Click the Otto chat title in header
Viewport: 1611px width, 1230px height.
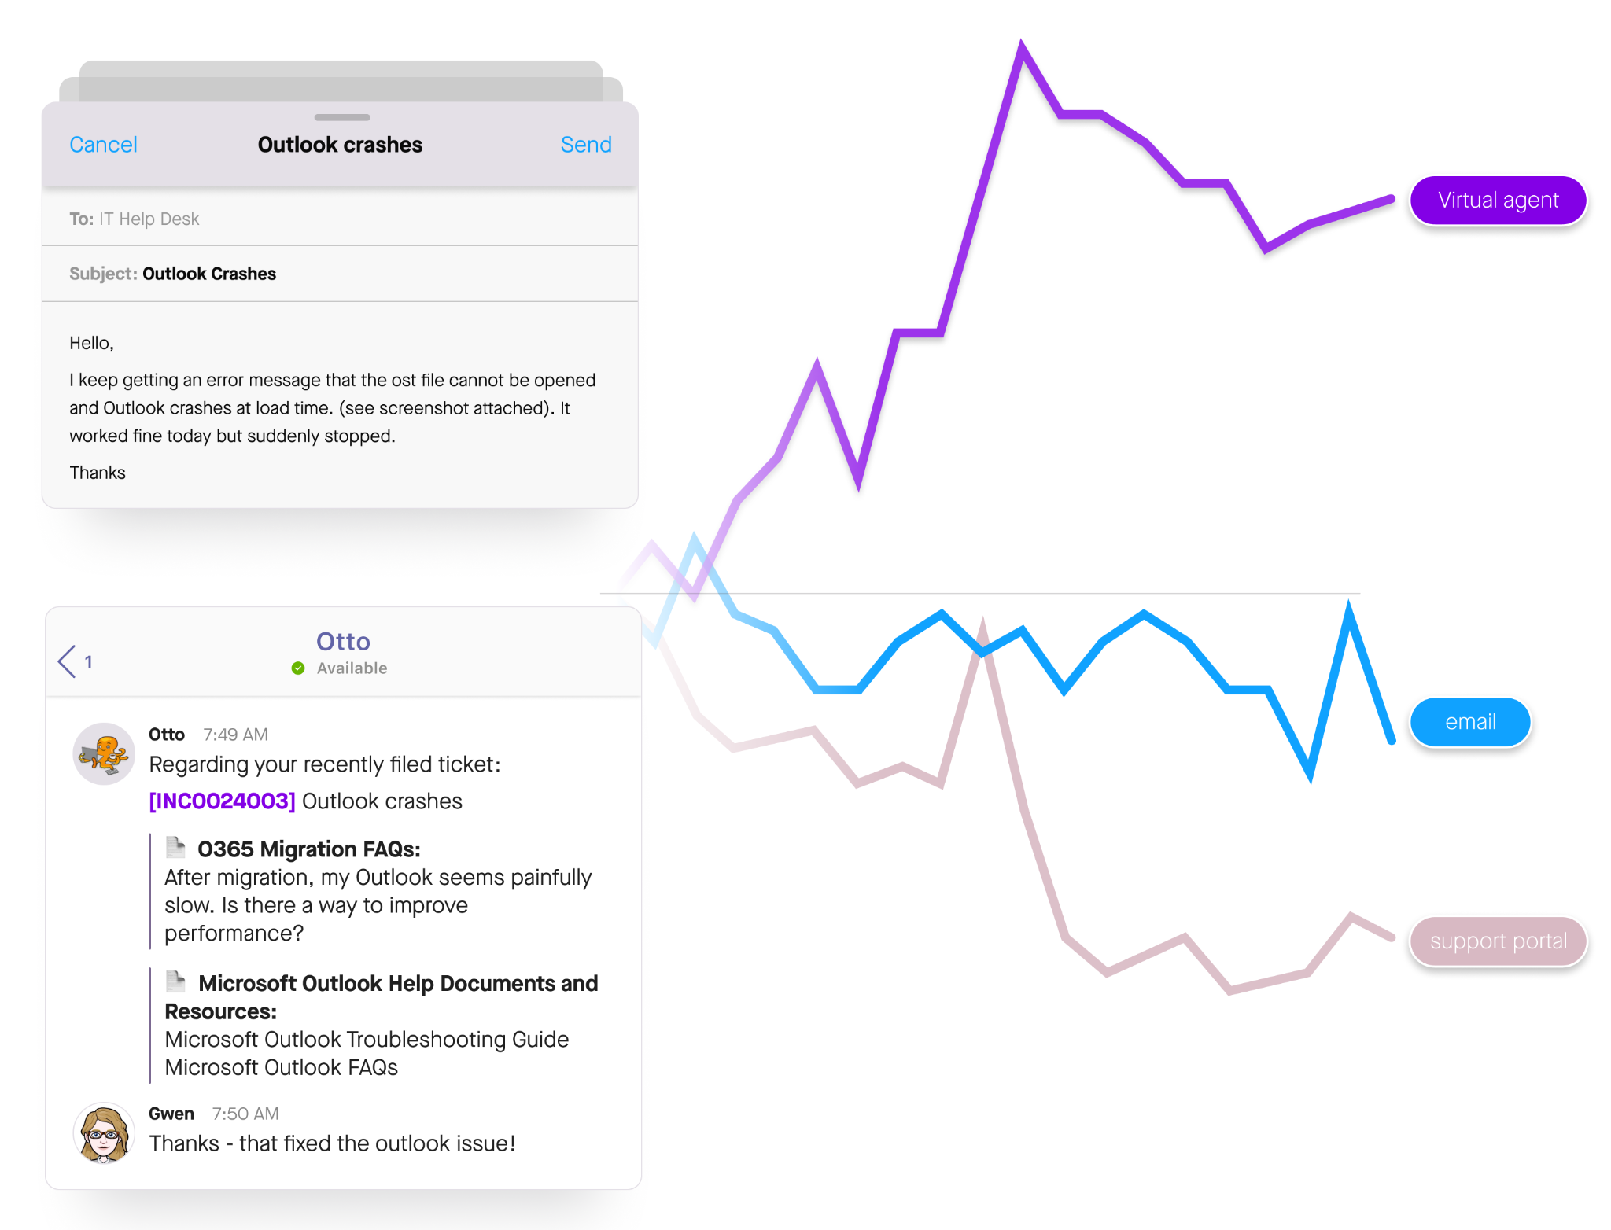[343, 642]
